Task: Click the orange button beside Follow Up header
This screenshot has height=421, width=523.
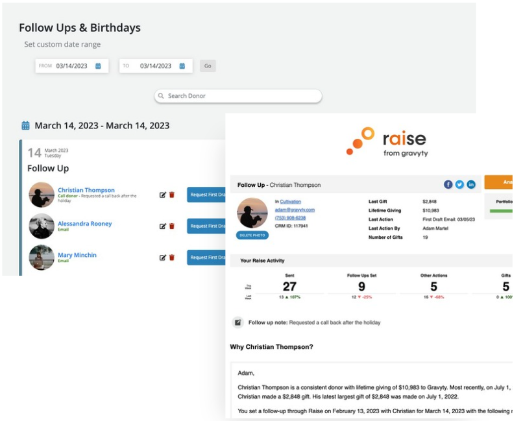Action: point(498,182)
